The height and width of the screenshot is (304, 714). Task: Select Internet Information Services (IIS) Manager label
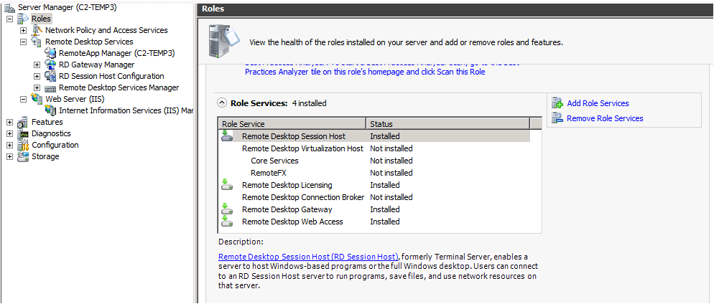(x=126, y=110)
